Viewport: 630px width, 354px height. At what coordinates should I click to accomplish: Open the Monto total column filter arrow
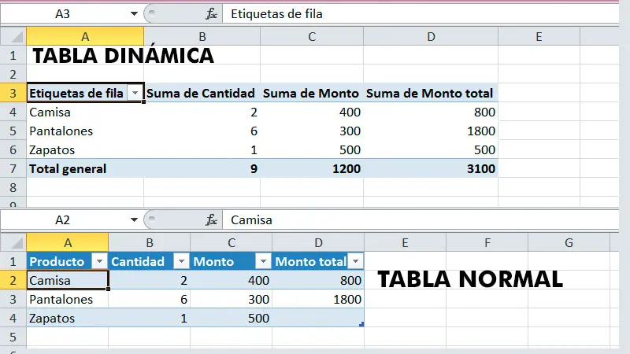355,262
